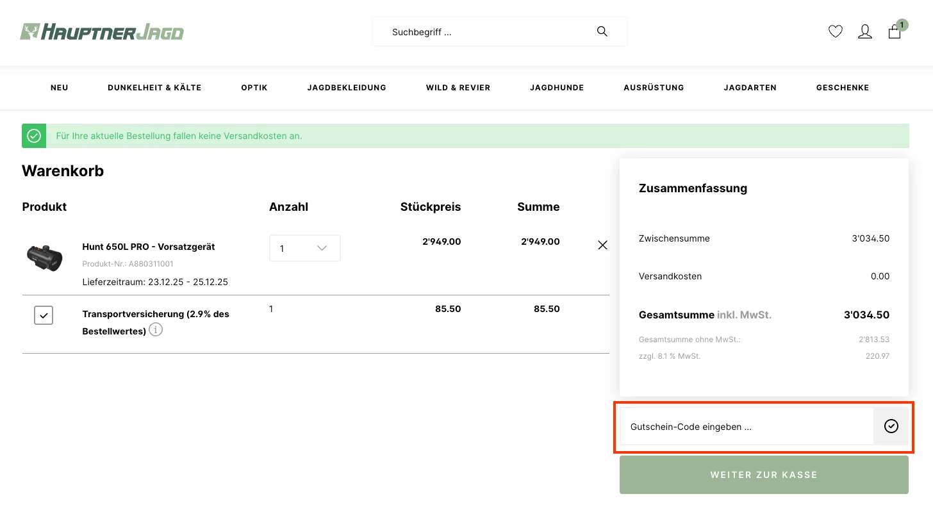Remove Hunt 650L PRO with X icon

pos(602,245)
